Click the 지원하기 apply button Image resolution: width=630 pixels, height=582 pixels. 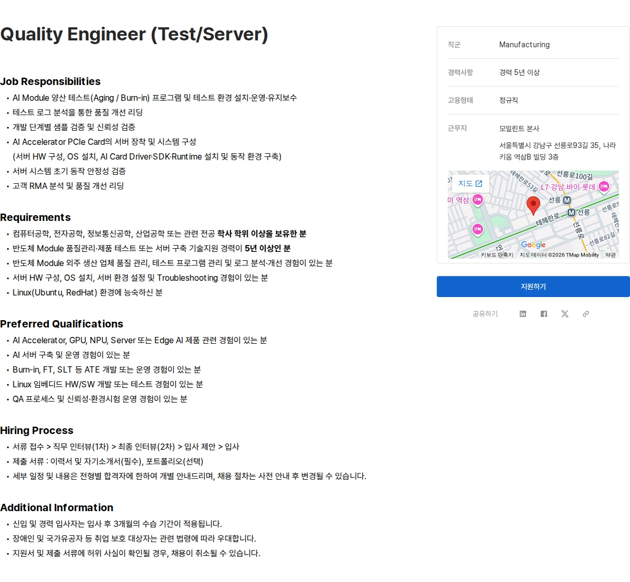click(533, 287)
